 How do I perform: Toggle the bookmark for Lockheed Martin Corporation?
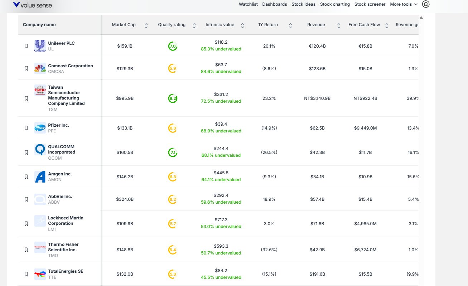[26, 223]
